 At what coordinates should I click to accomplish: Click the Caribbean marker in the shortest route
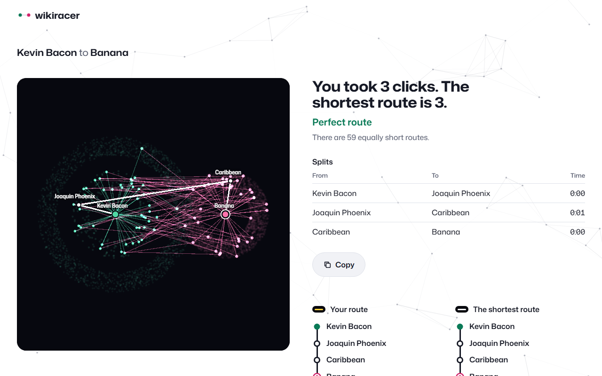(460, 360)
